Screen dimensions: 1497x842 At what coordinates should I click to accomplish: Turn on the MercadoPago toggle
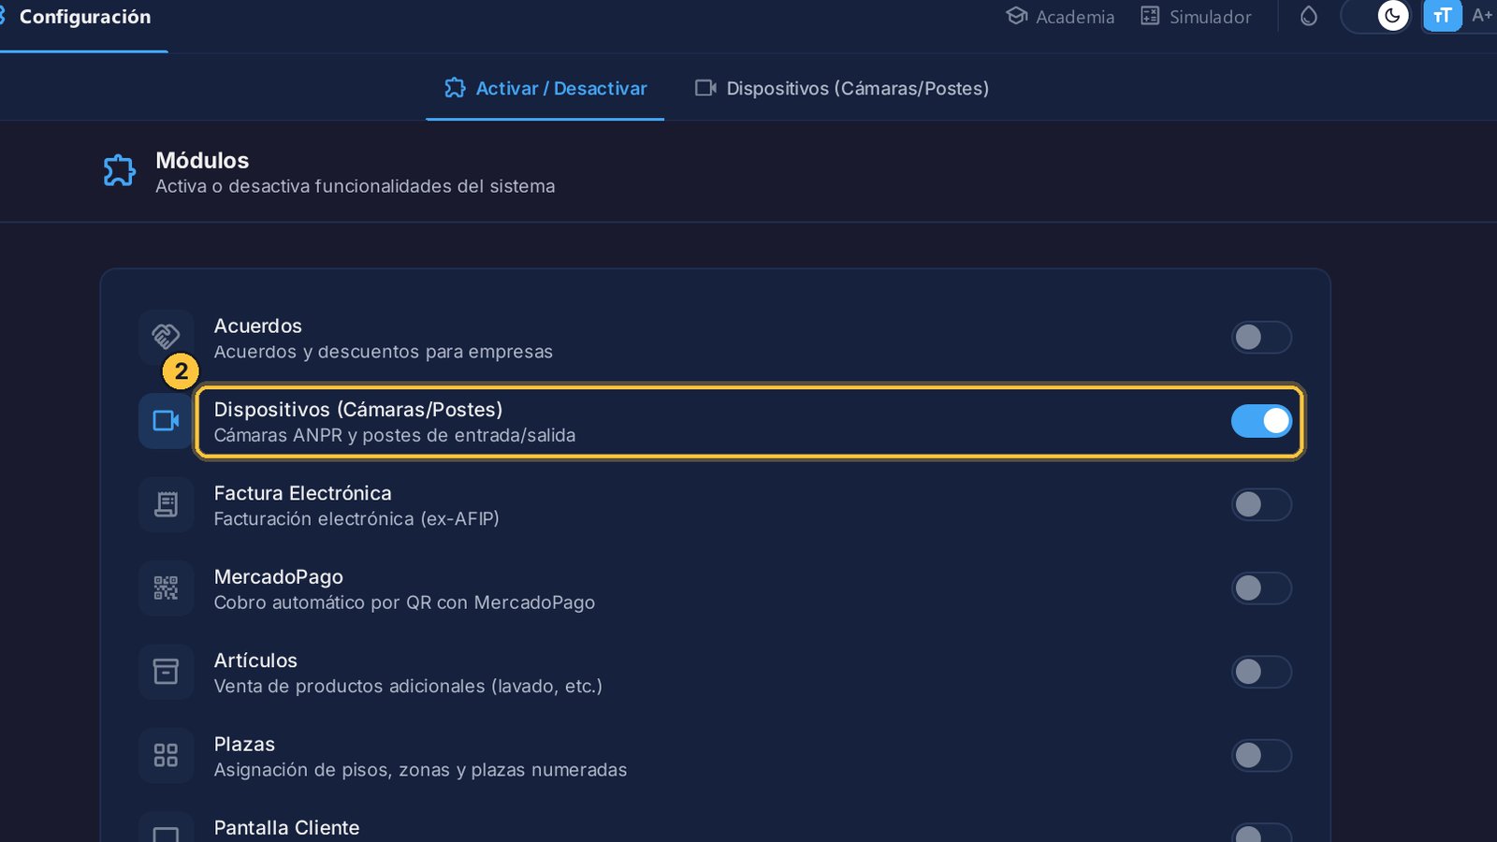1261,588
